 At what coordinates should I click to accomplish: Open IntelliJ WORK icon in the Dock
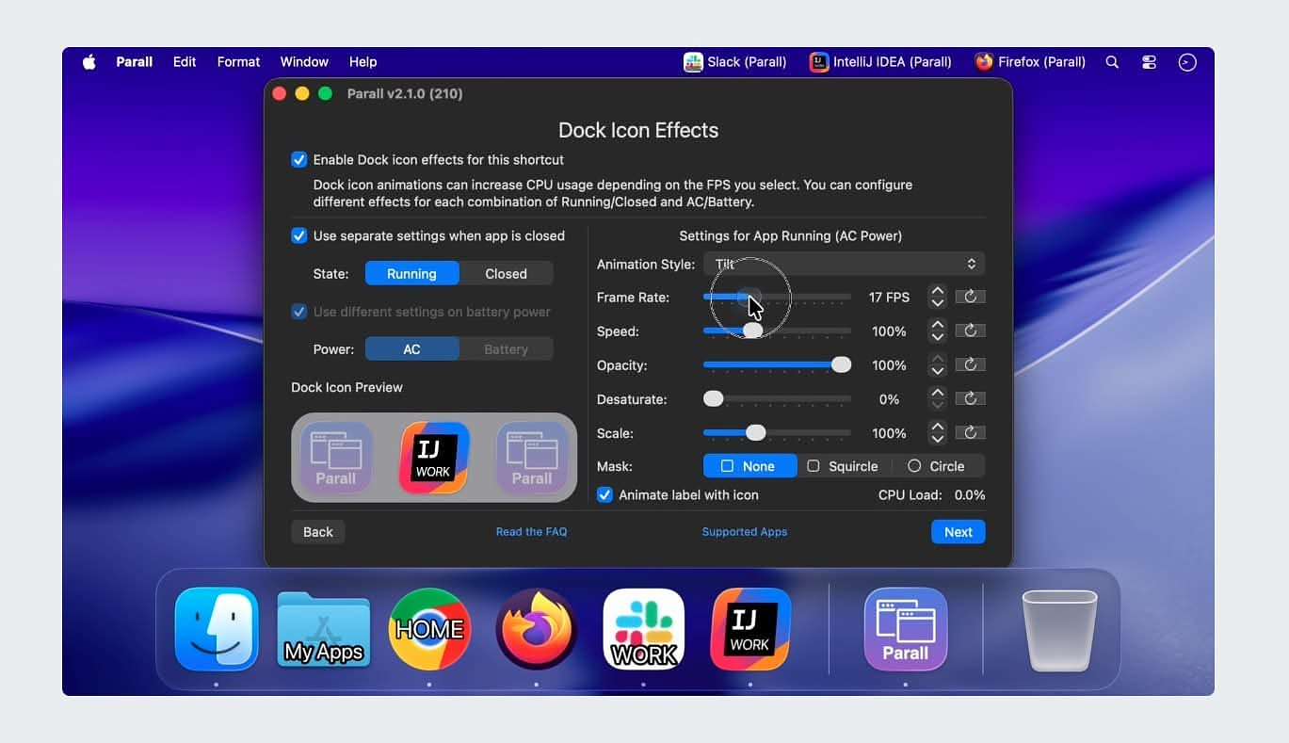tap(750, 629)
